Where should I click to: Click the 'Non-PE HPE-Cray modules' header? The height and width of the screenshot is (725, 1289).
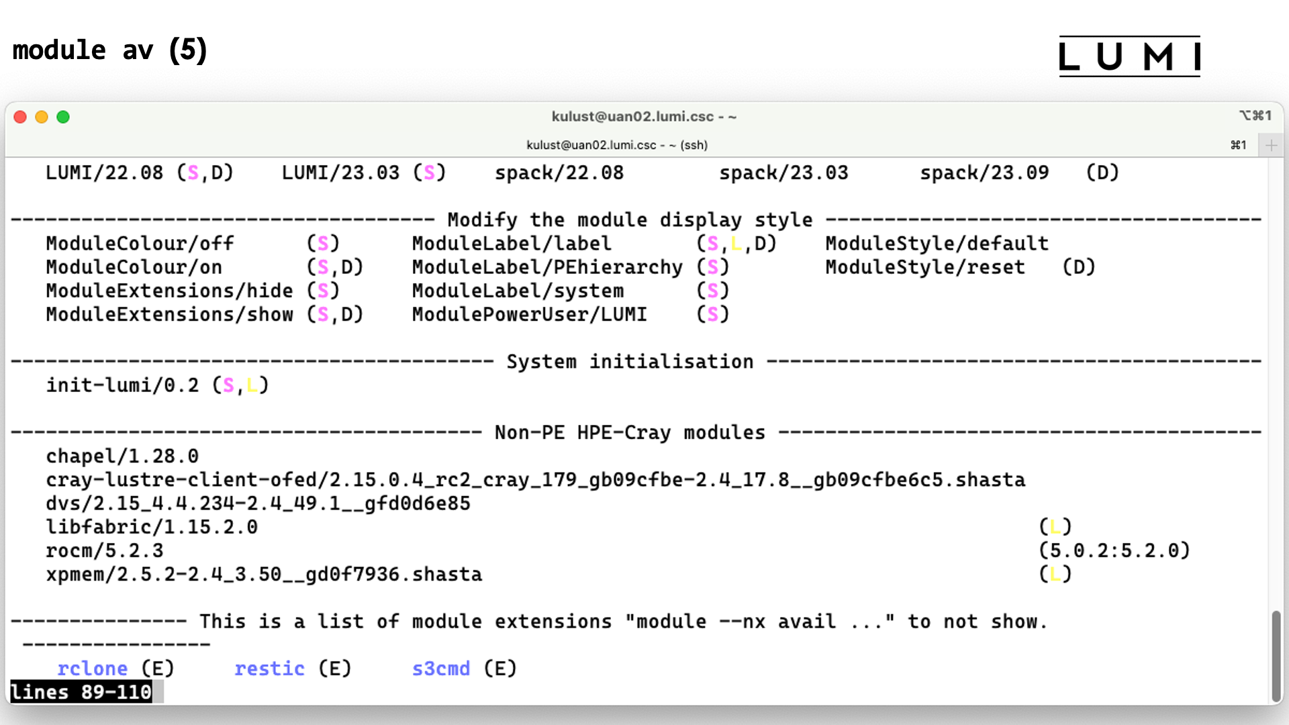click(630, 432)
